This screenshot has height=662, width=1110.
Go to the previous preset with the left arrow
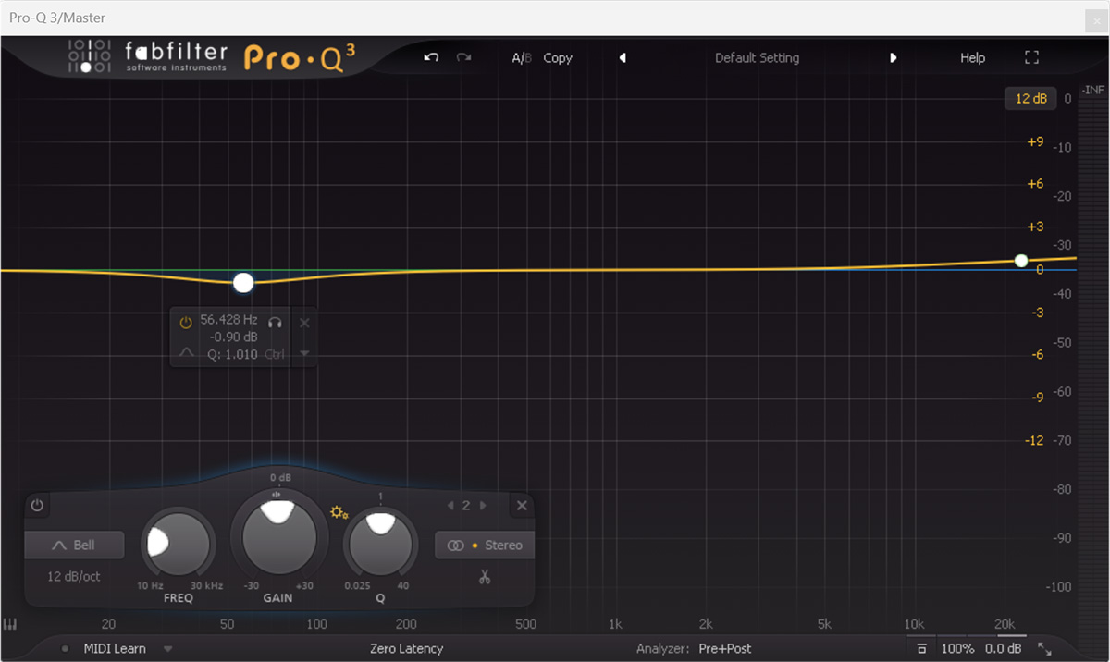point(623,57)
